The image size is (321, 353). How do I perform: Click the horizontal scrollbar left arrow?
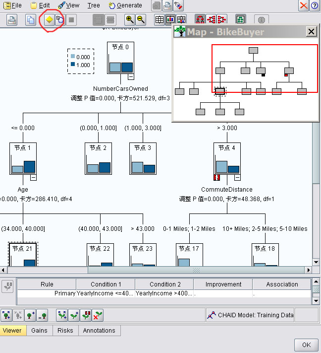[x=3, y=270]
